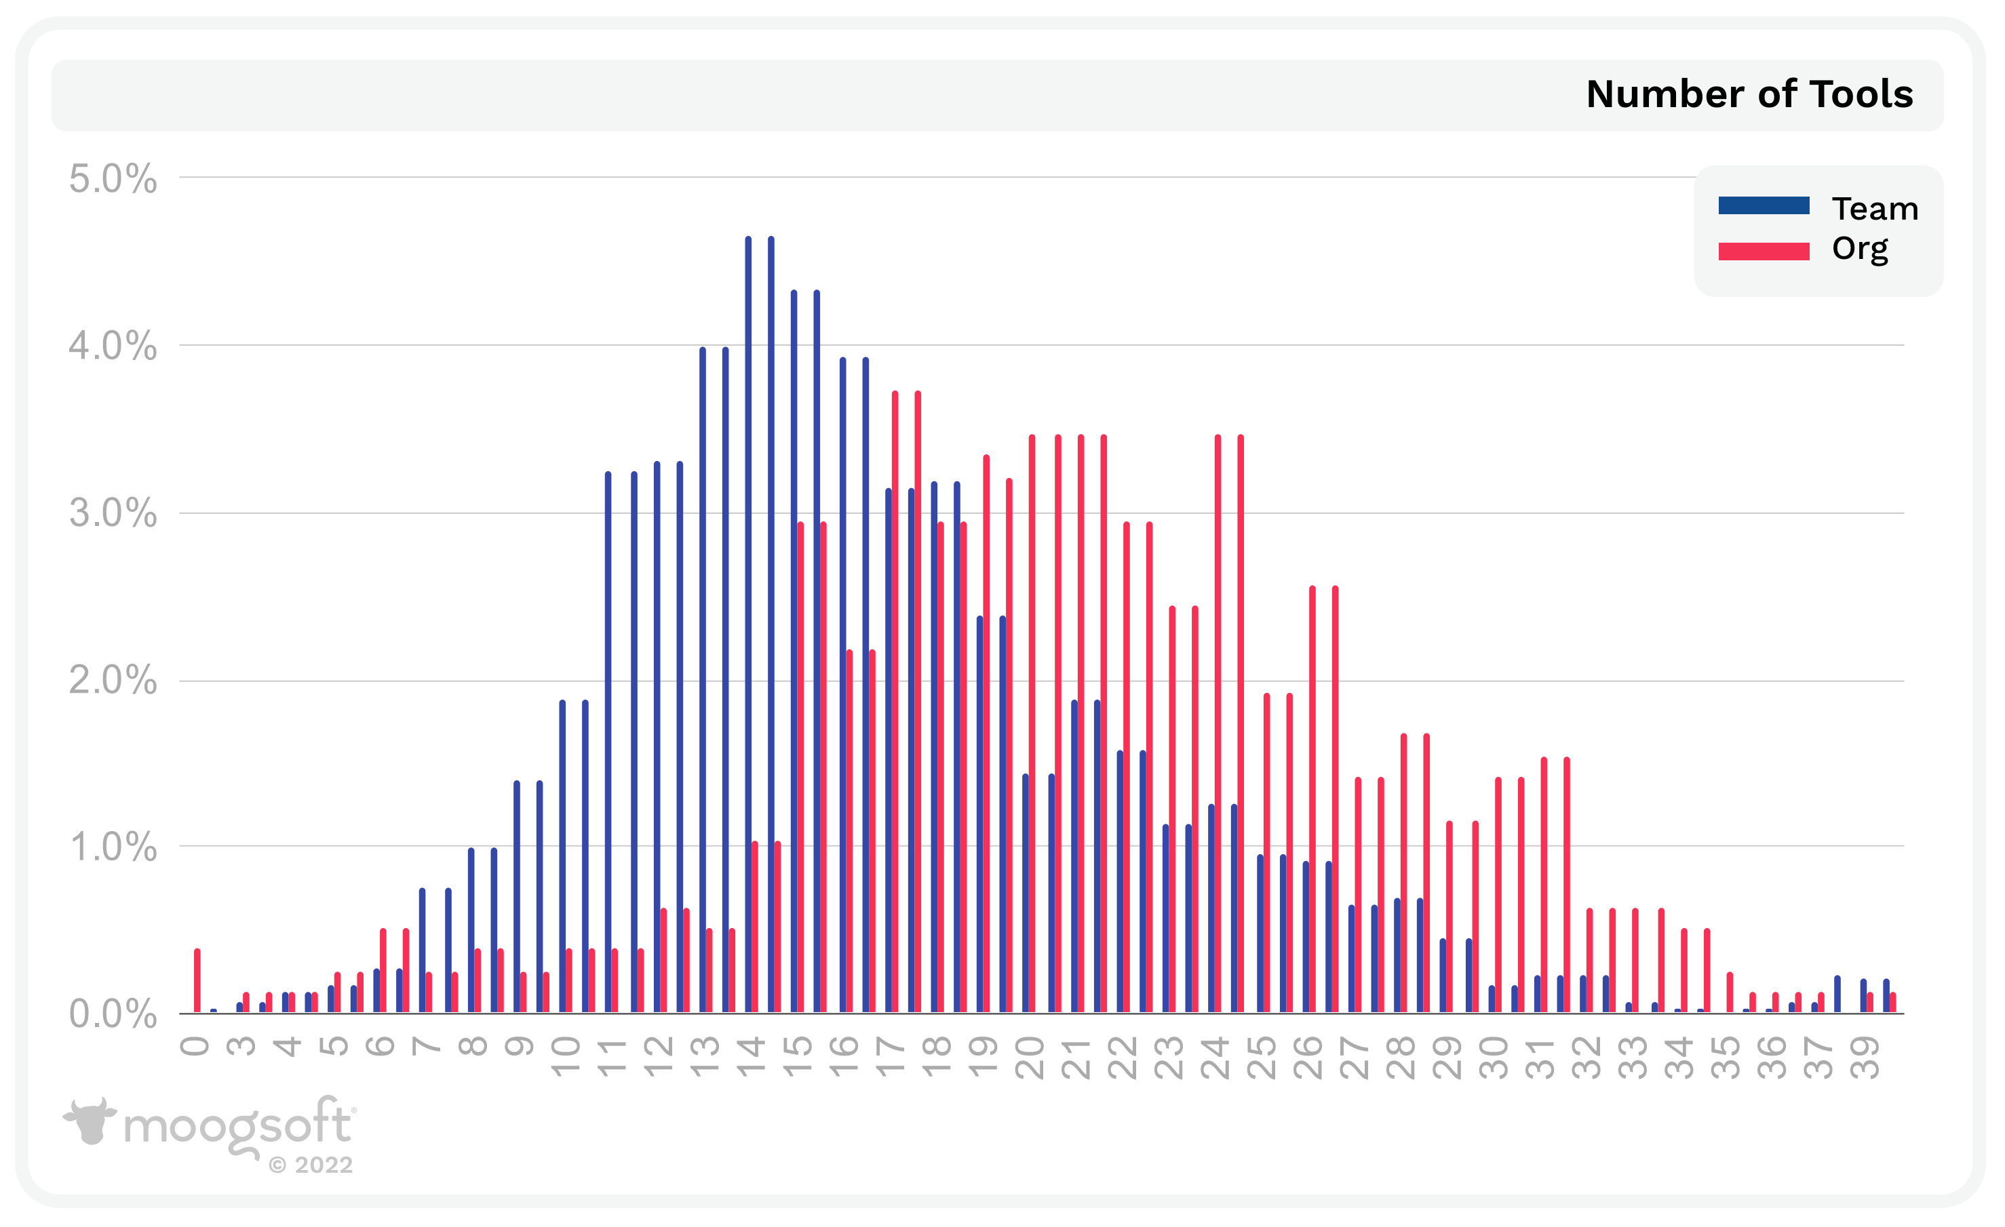This screenshot has height=1227, width=2005.
Task: Click the tallest red bar at 17
Action: point(895,702)
